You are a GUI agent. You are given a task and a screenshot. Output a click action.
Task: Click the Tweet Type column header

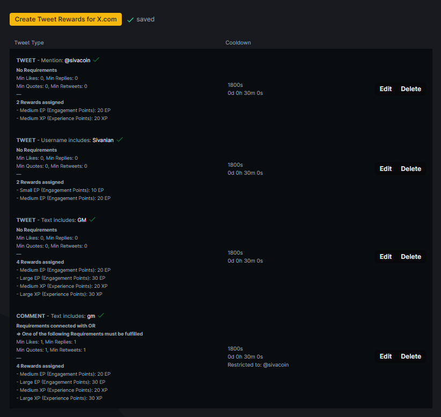click(x=29, y=43)
